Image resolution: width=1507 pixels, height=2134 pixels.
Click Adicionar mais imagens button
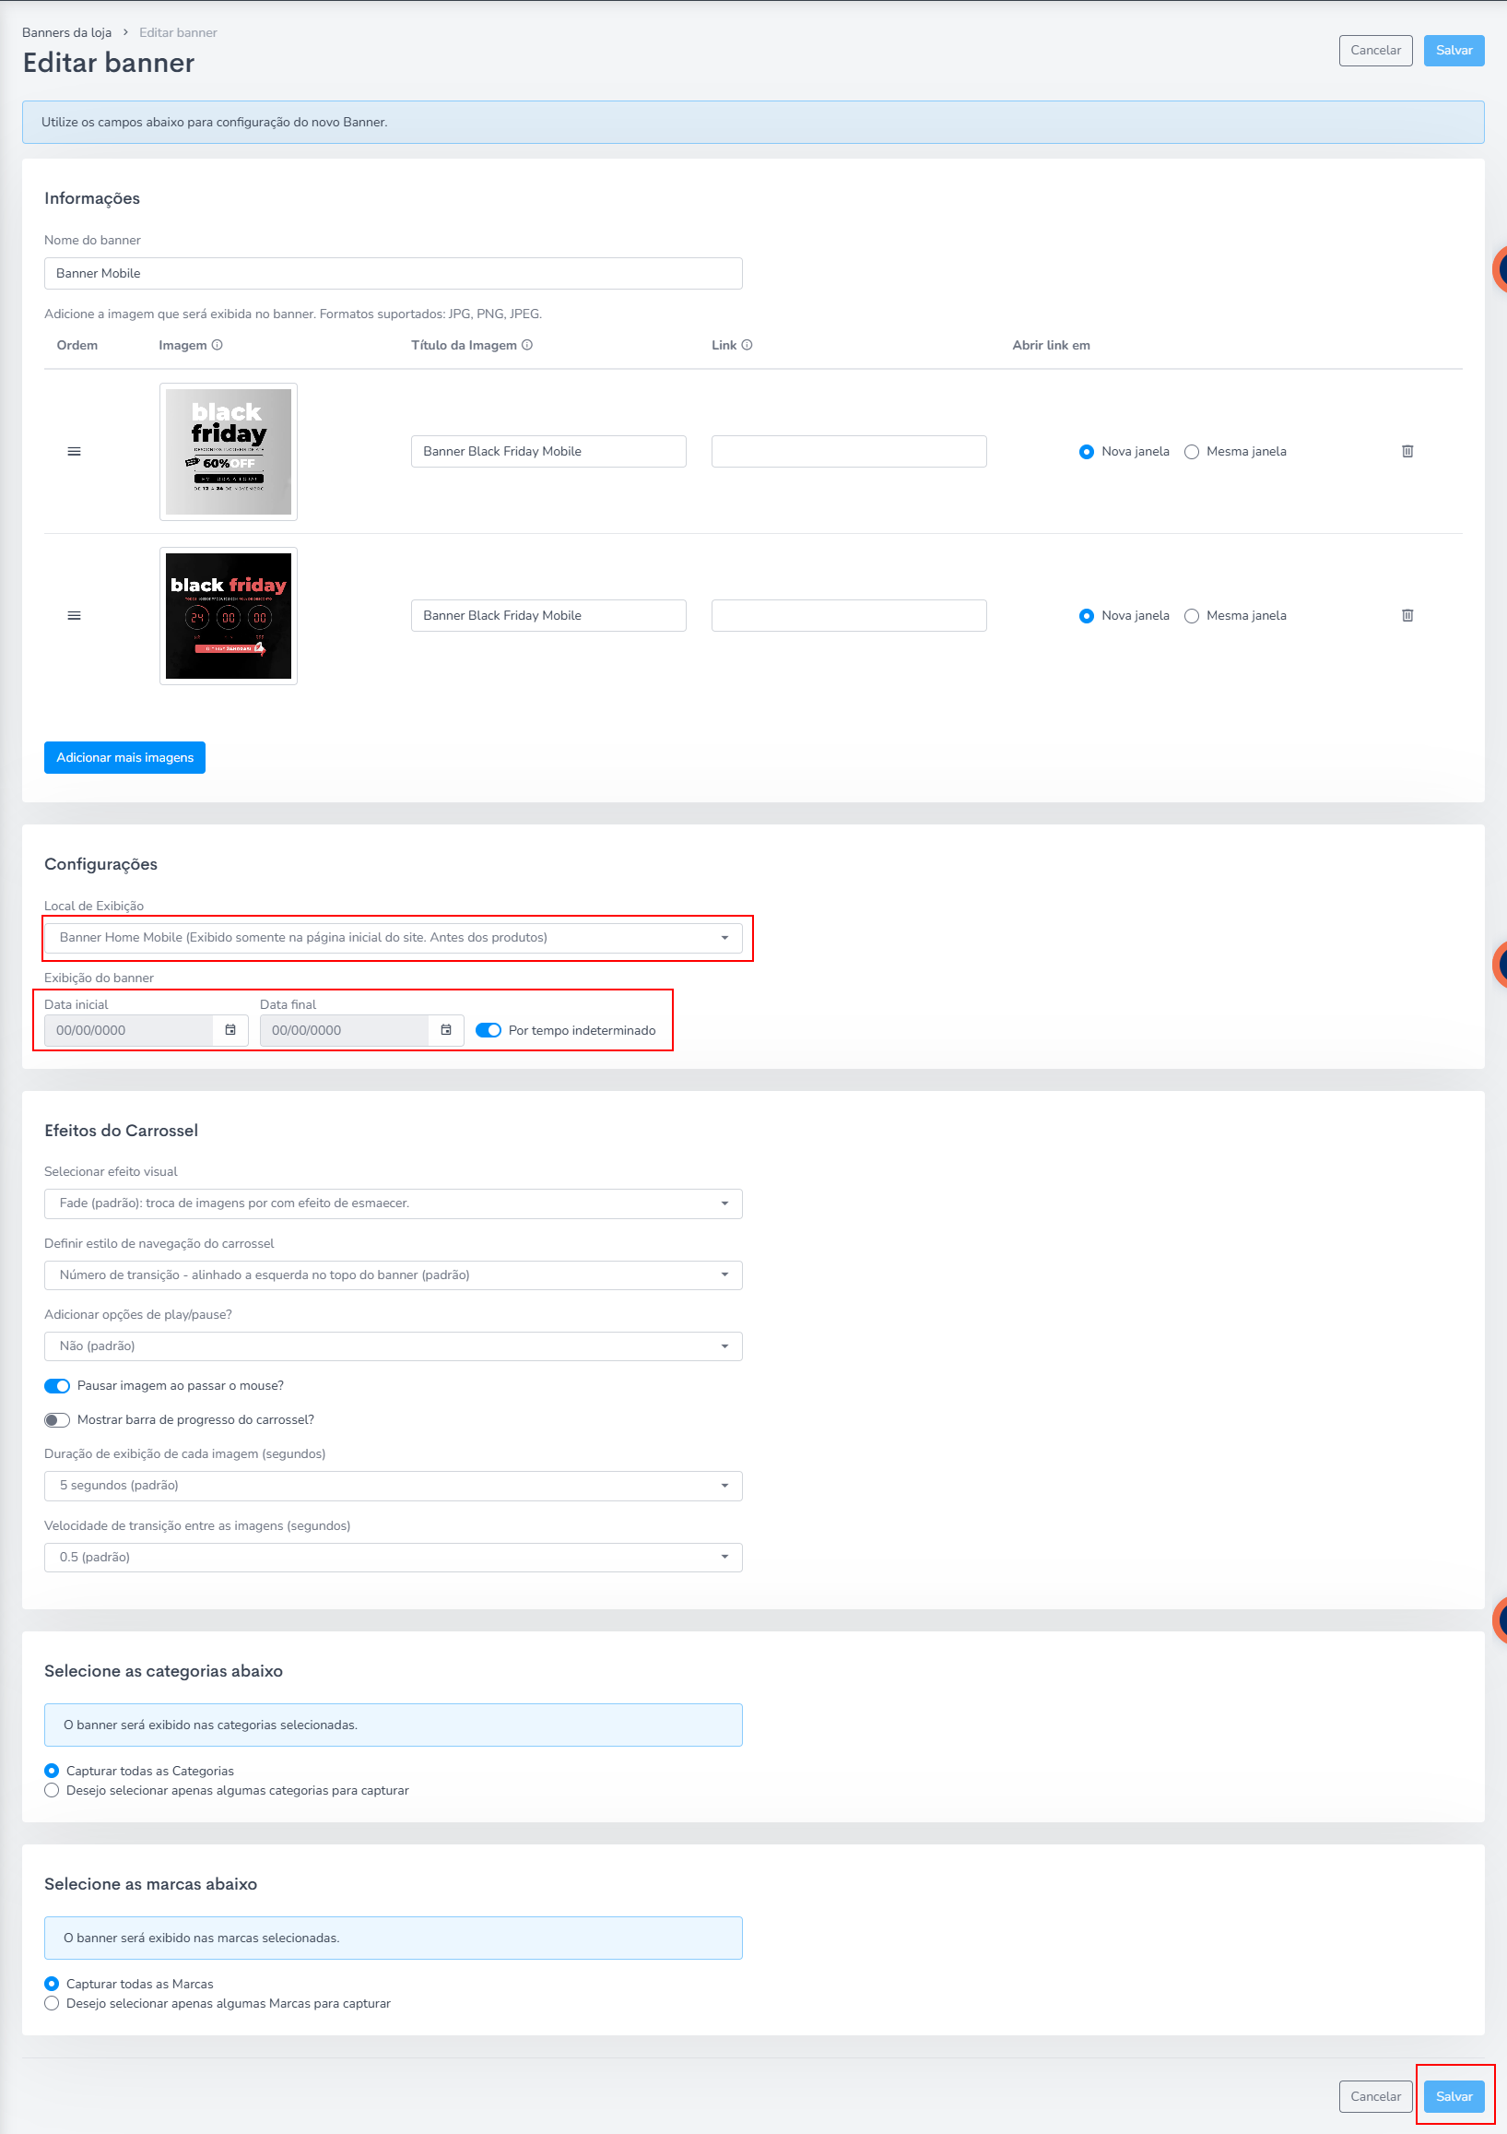click(x=124, y=757)
